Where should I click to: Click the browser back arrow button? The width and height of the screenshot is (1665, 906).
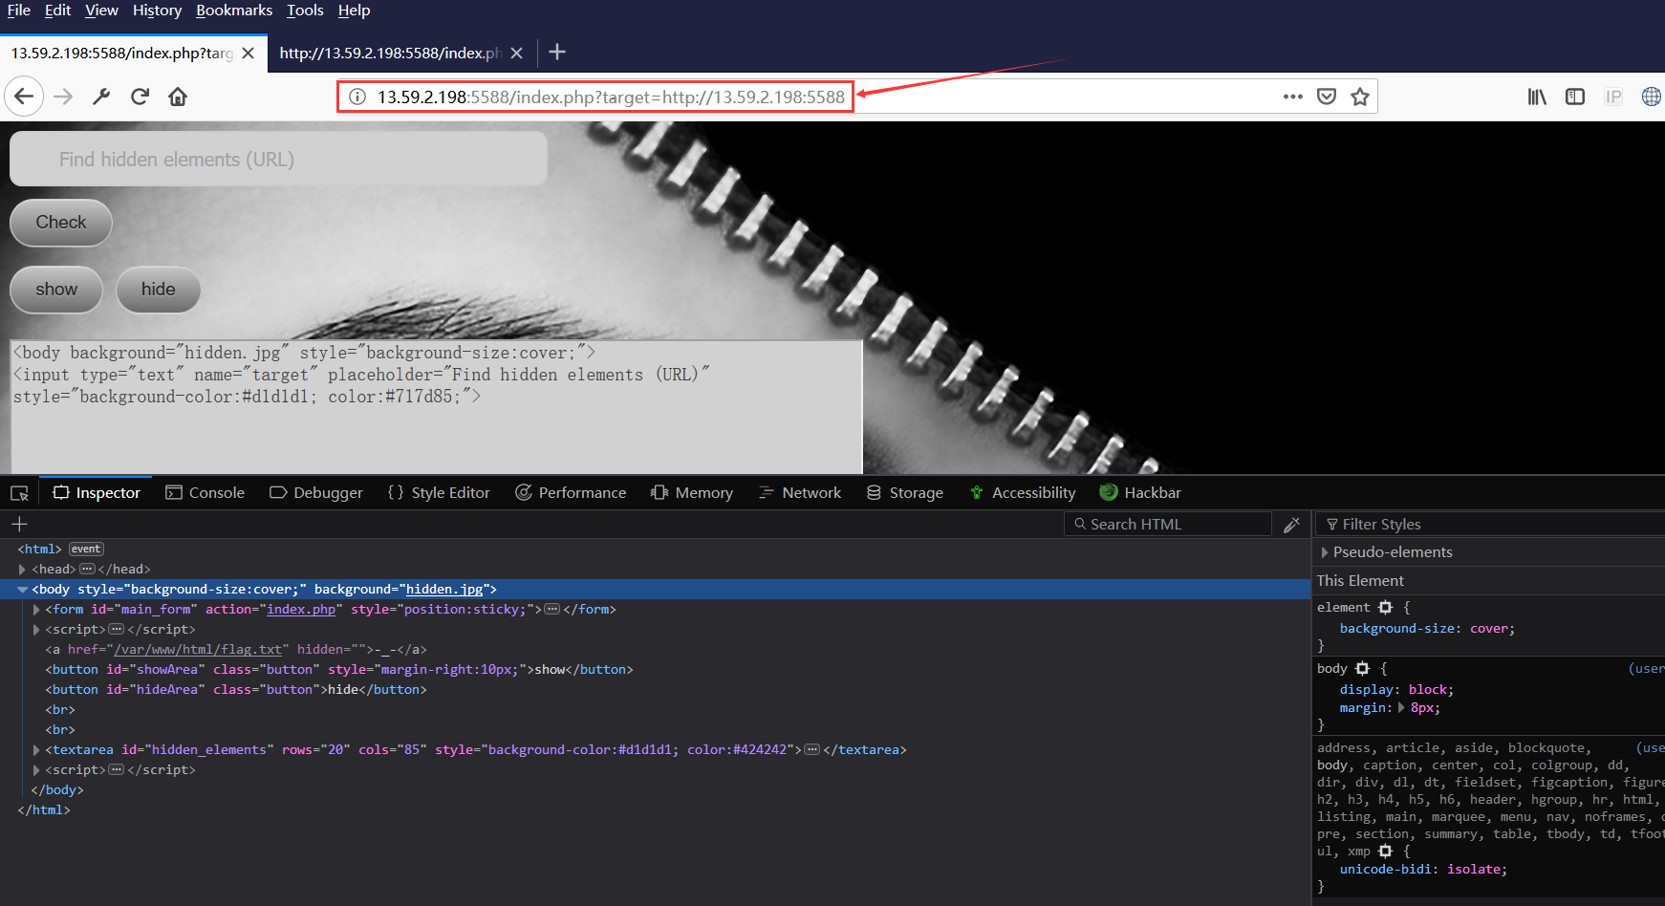tap(24, 97)
